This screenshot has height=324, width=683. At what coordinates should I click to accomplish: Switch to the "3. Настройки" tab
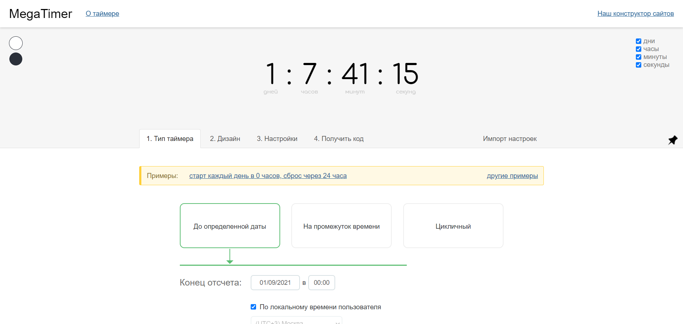[x=277, y=139]
